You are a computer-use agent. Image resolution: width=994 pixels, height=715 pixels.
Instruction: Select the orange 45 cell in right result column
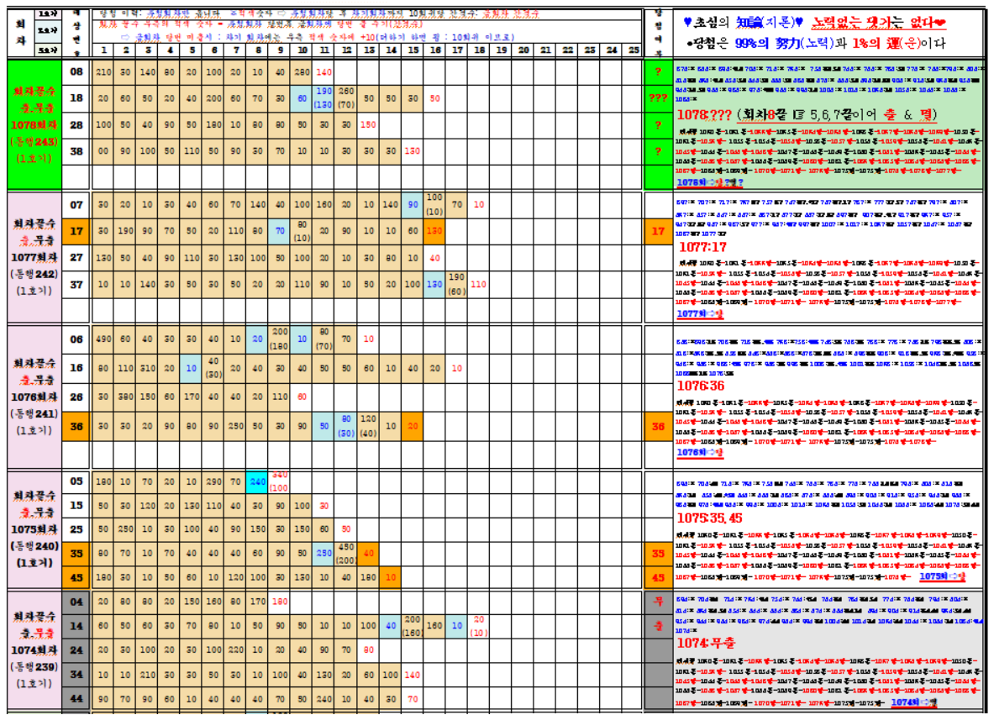tap(658, 577)
